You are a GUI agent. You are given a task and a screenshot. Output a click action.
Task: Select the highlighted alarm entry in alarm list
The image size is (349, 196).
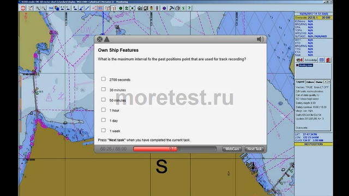click(x=305, y=65)
